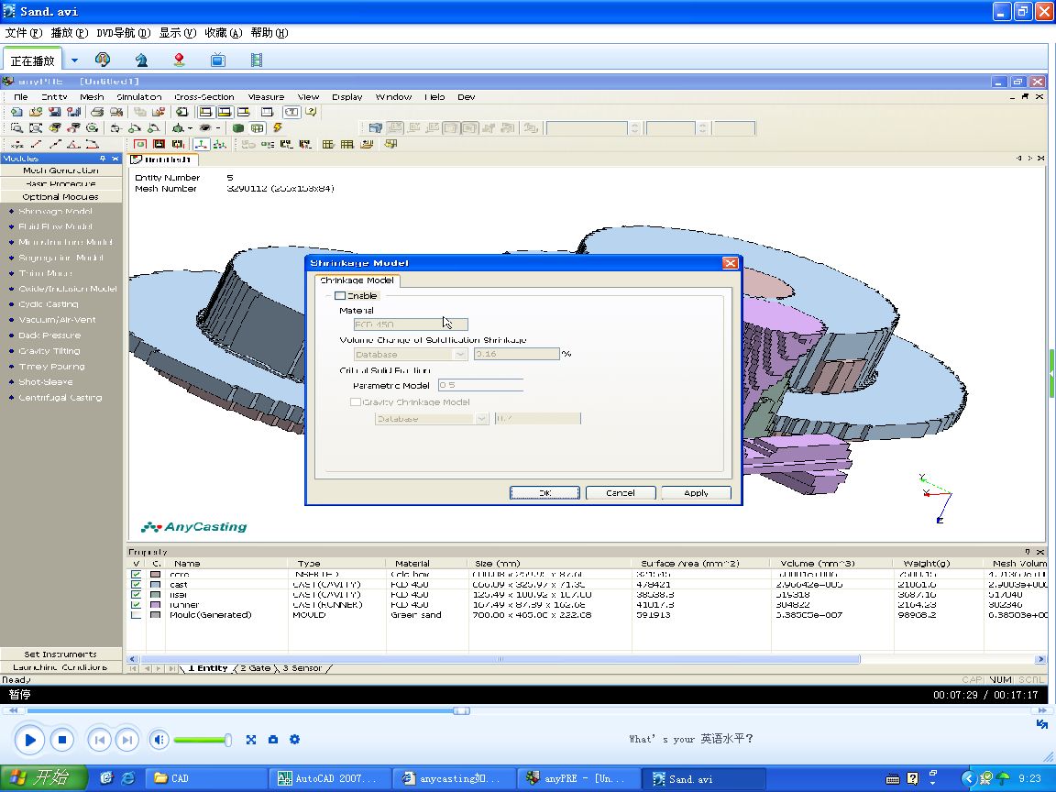This screenshot has width=1056, height=792.
Task: Select Gravity Tilting module
Action: [x=49, y=351]
